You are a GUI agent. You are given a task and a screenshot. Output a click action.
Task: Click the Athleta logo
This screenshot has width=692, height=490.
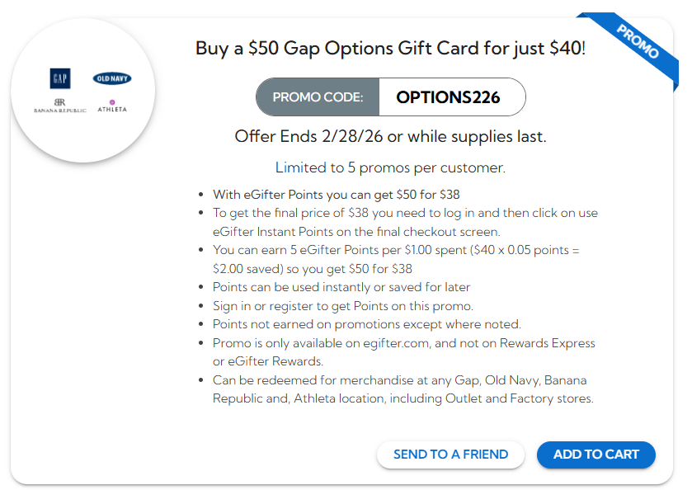[112, 106]
